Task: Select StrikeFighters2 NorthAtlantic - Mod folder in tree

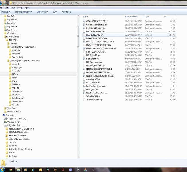Action: [26, 60]
